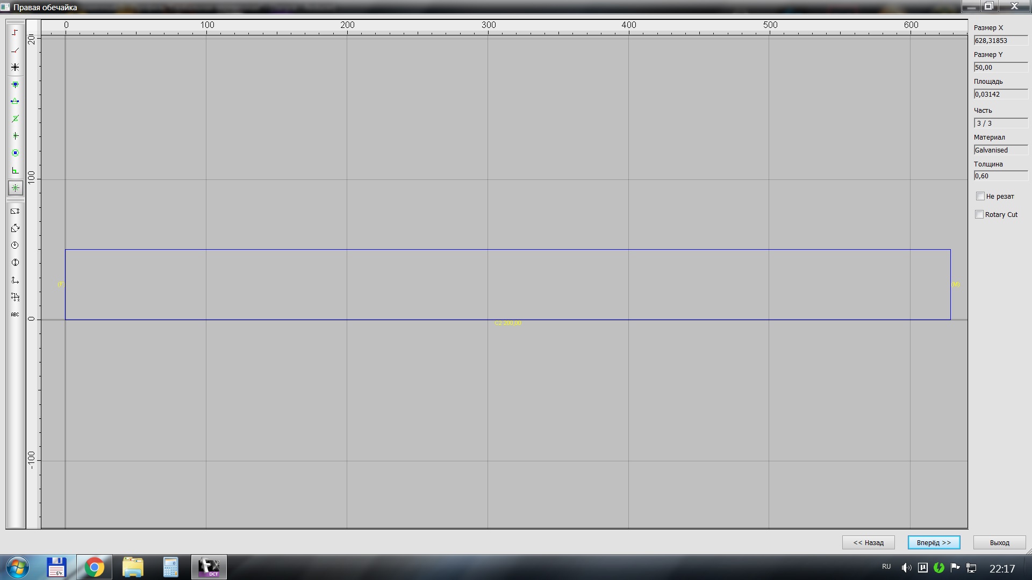
Task: Select the green right-angle perpendicular snap icon
Action: (x=15, y=171)
